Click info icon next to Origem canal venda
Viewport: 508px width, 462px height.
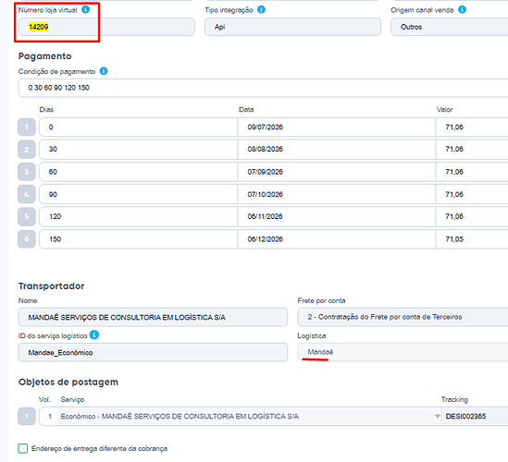pos(462,10)
